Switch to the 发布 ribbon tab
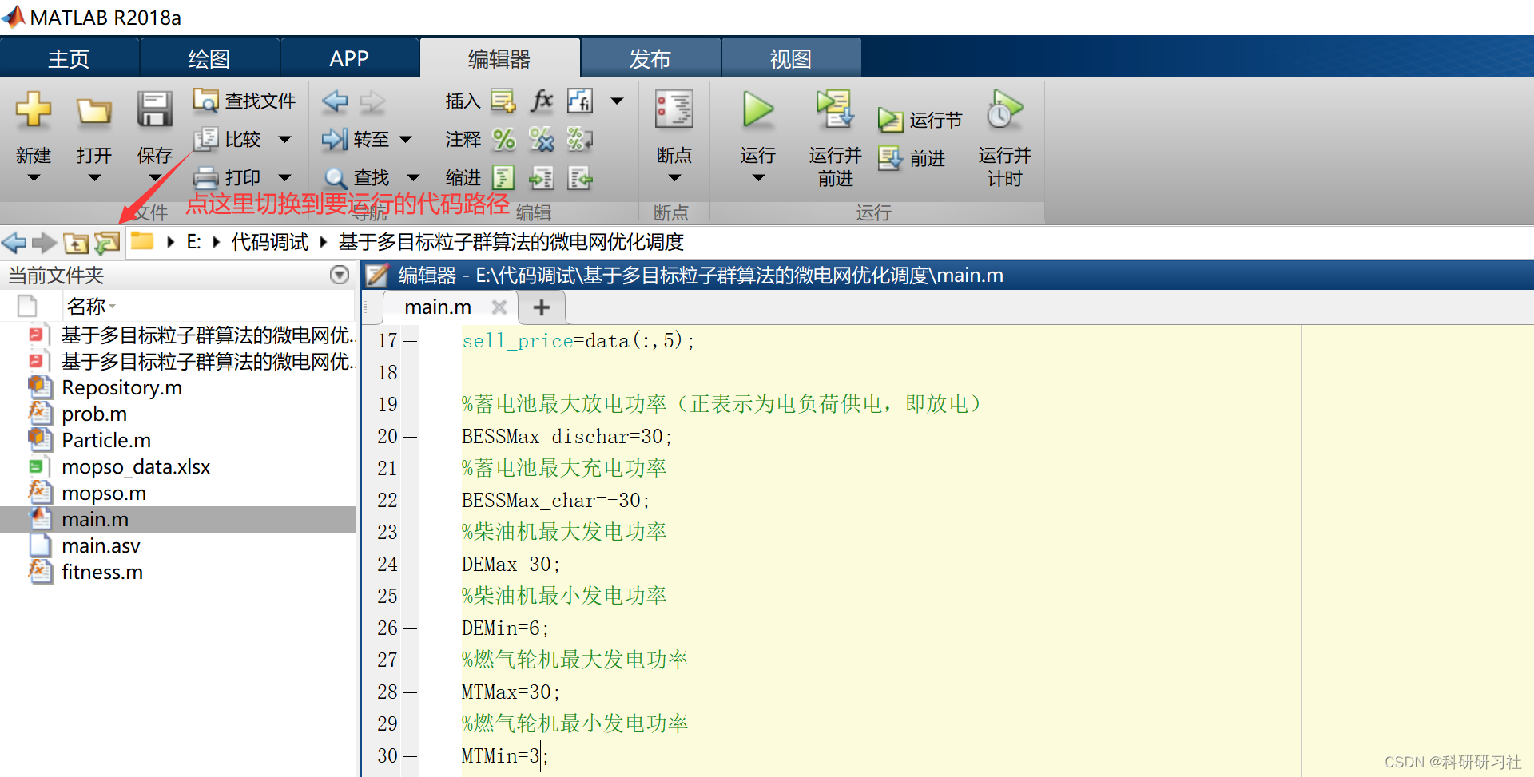The image size is (1534, 777). pos(650,57)
